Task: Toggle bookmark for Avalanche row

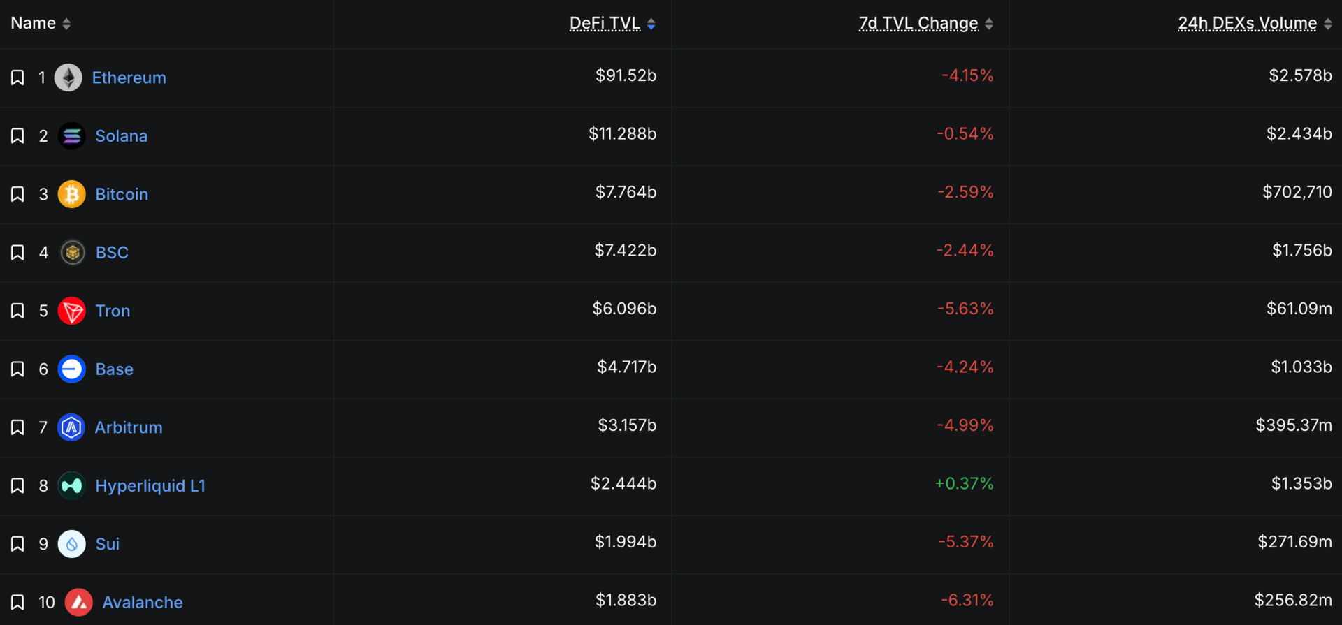Action: (x=17, y=602)
